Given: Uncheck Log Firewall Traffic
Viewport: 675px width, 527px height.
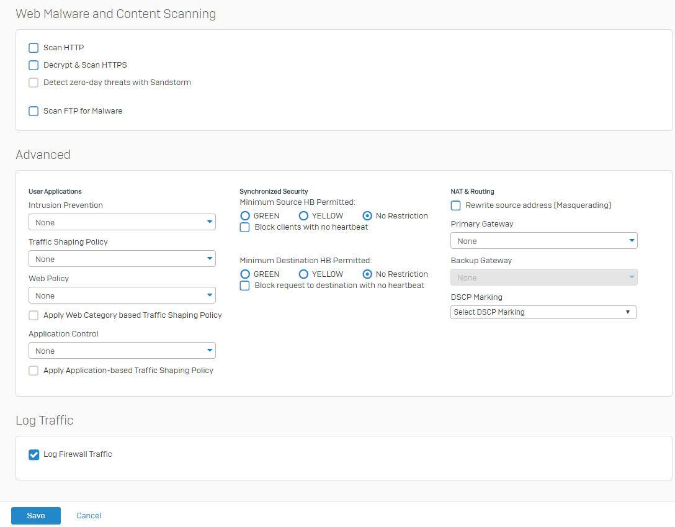Looking at the screenshot, I should [34, 454].
